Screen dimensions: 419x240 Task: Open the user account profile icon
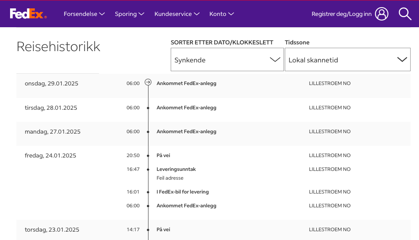[x=382, y=14]
